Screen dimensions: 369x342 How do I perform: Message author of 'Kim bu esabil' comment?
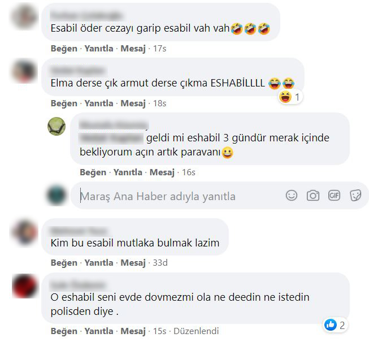(133, 263)
